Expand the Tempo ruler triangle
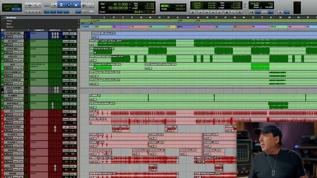 3,21
